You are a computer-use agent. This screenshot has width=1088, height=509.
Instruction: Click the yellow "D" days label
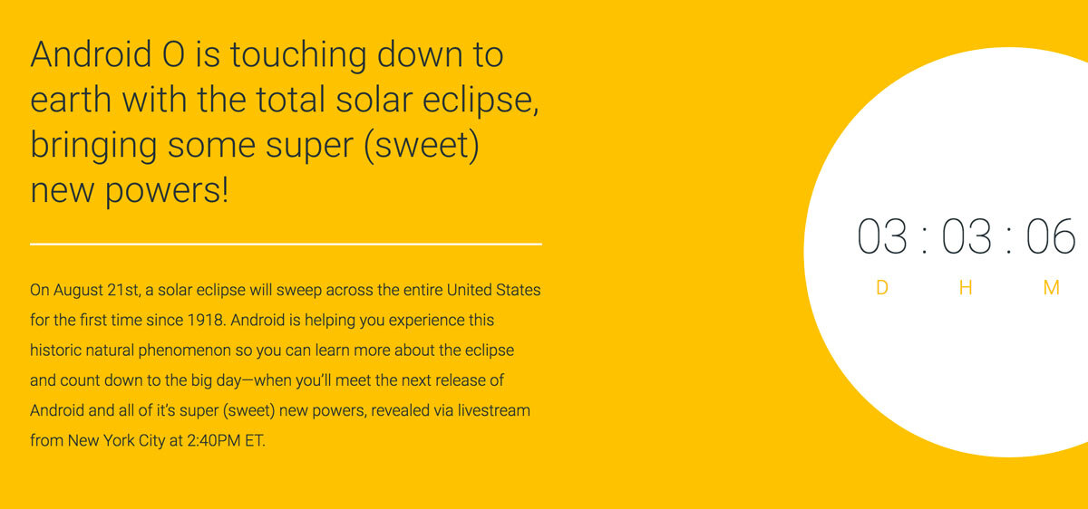(882, 288)
